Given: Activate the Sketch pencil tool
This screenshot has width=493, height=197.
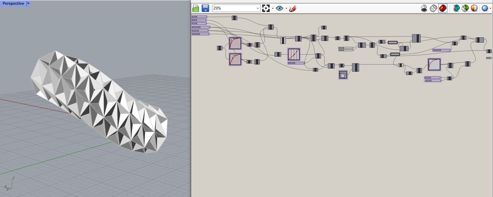Looking at the screenshot, I should pyautogui.click(x=293, y=8).
